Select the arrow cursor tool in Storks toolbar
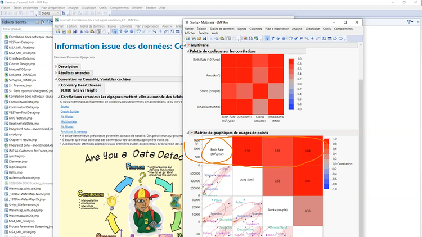Viewport: 422px width, 237px height. [268, 38]
